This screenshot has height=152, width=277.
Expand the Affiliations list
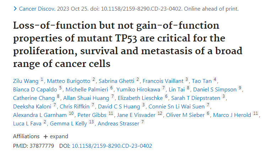click(x=56, y=136)
